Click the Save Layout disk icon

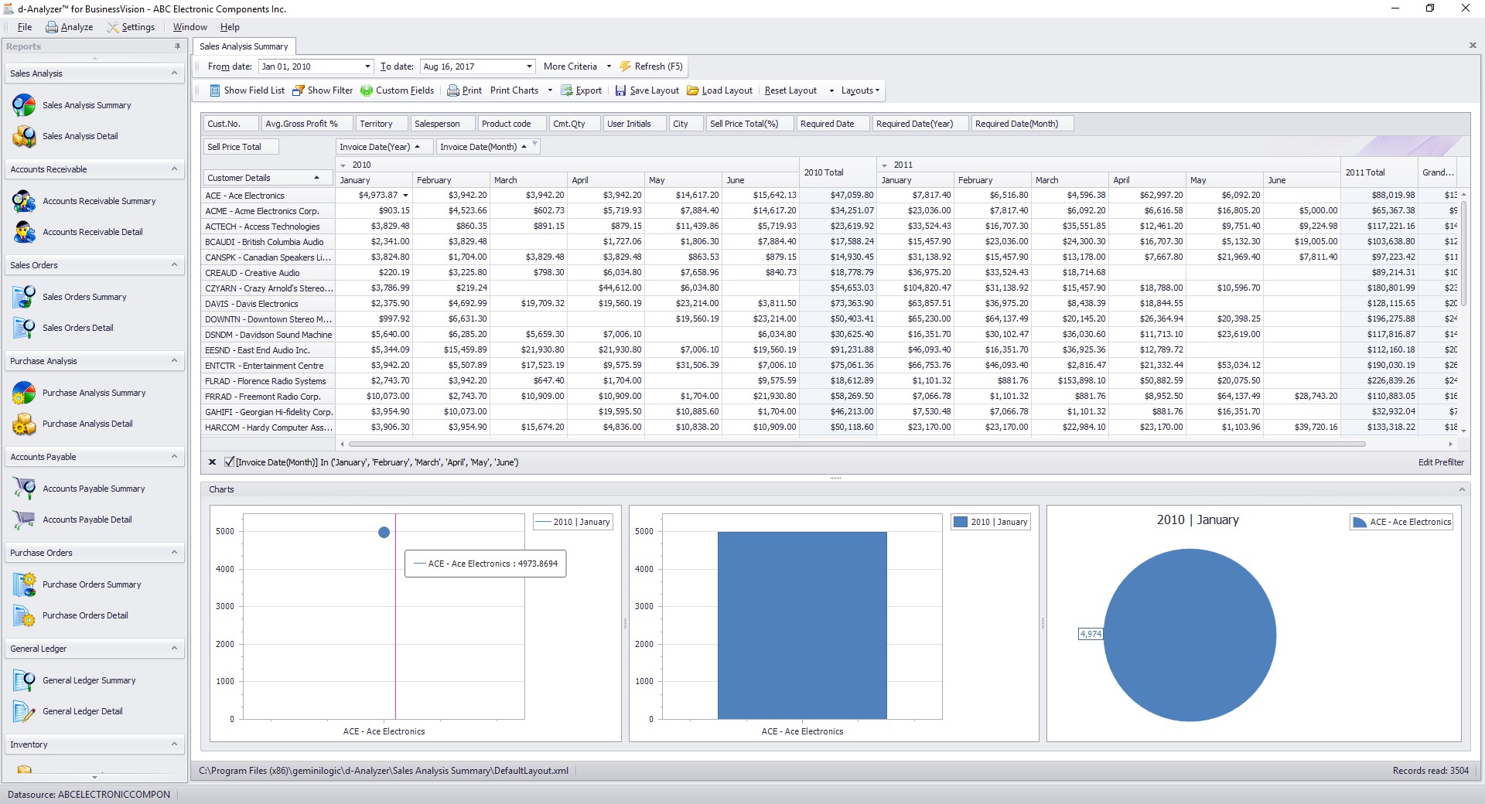click(620, 90)
